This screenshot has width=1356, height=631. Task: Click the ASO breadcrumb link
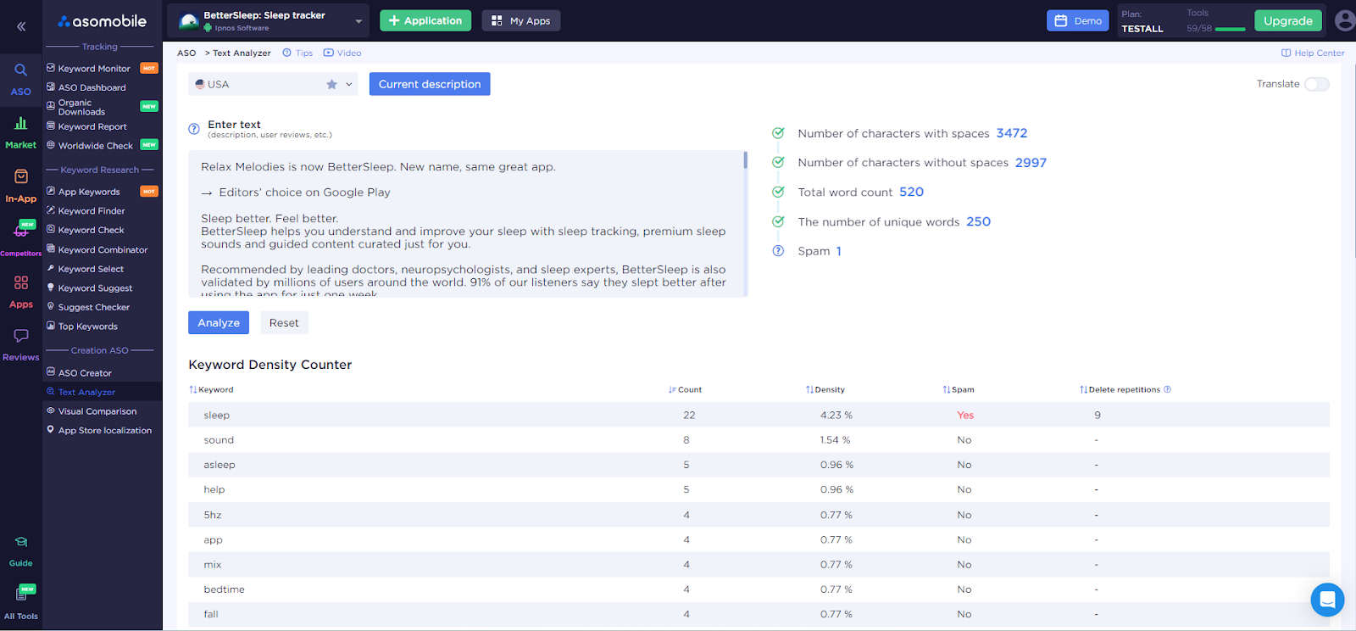pos(186,53)
